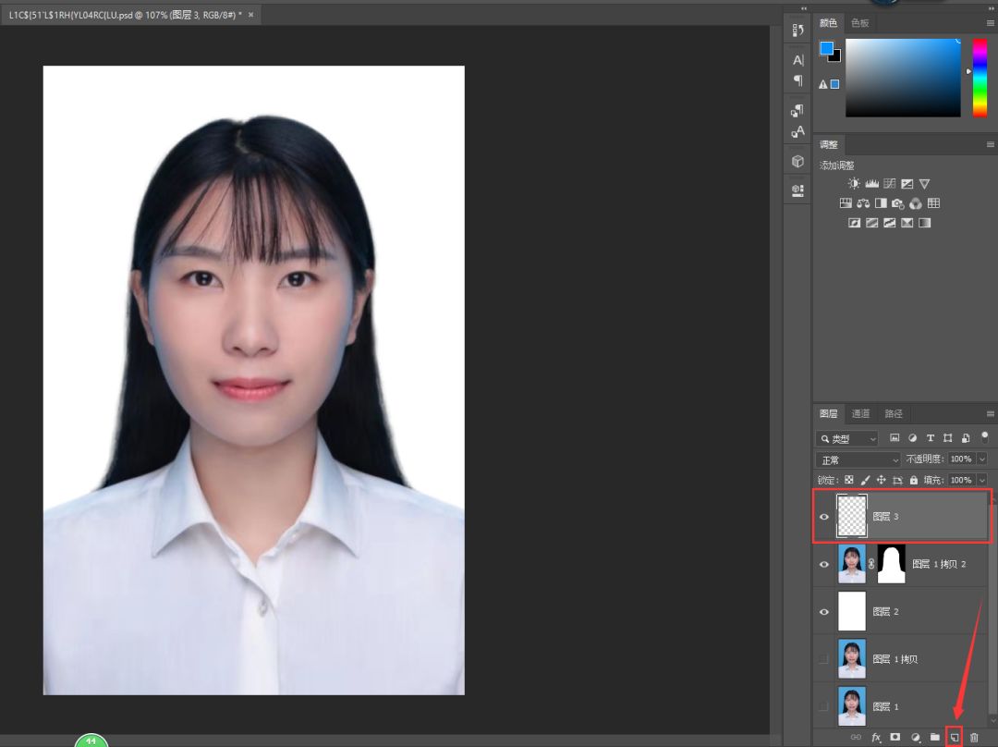The width and height of the screenshot is (998, 747).
Task: Expand the 不透明度 opacity dropdown arrow
Action: [x=981, y=459]
